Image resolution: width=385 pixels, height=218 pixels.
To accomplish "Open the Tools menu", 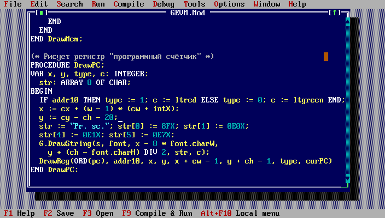I will [x=194, y=4].
